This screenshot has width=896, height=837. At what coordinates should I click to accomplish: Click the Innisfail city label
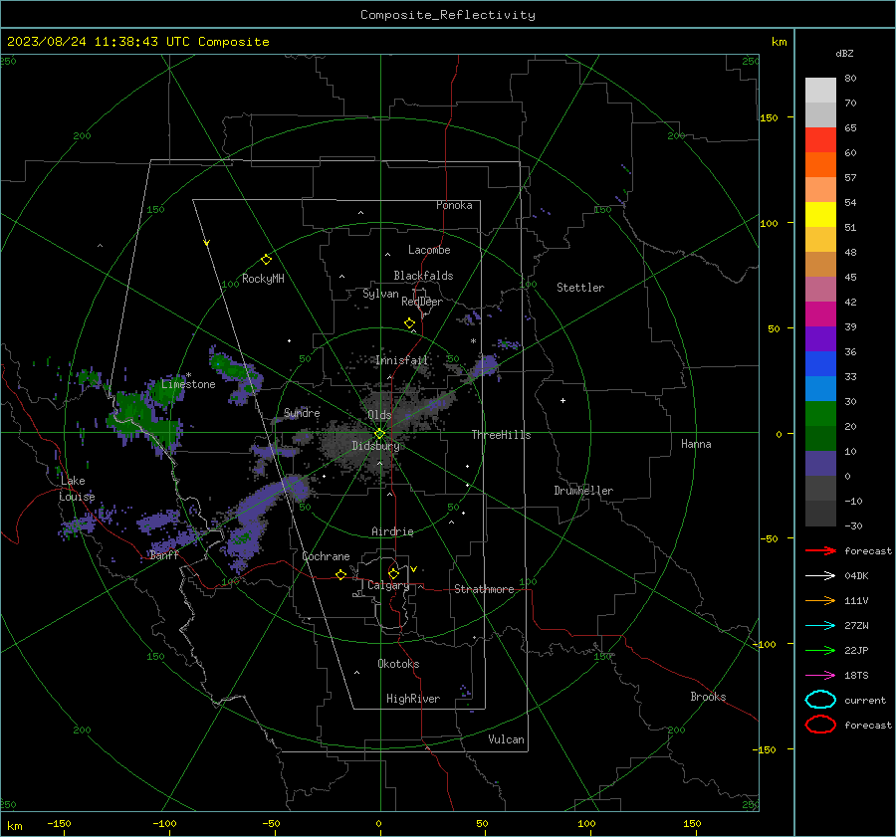click(x=401, y=360)
